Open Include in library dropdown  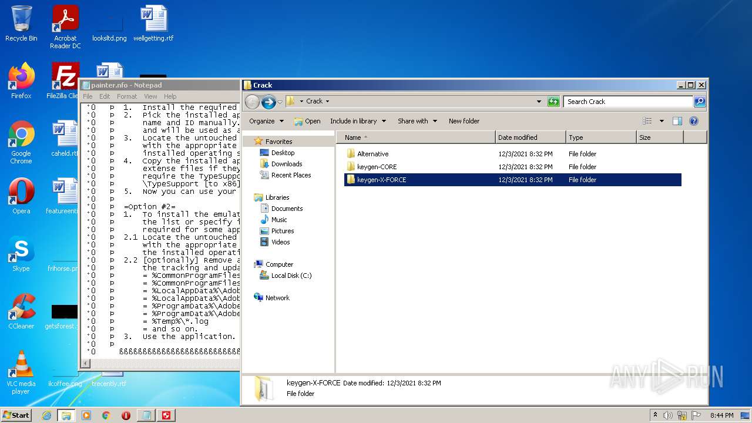tap(358, 121)
